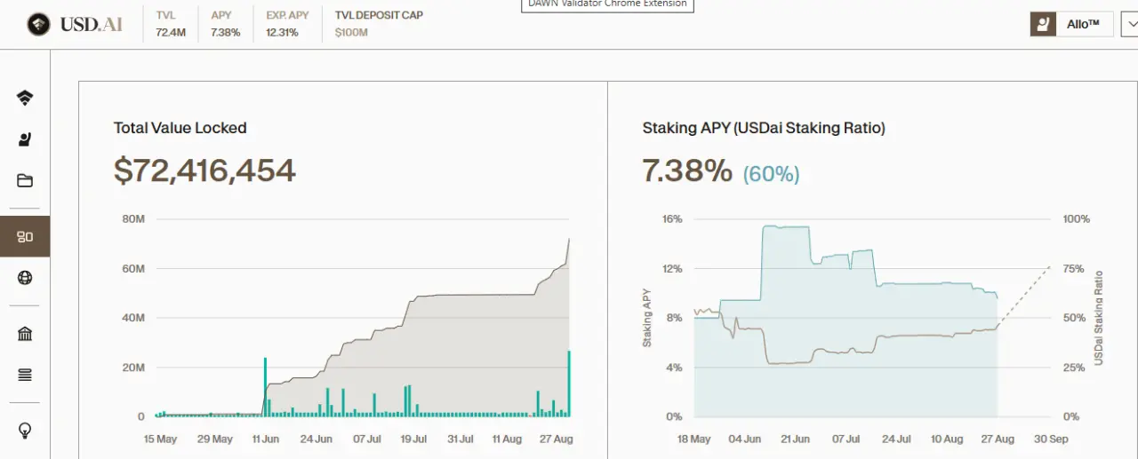Click the dashed projection line on staking chart

point(1024,296)
